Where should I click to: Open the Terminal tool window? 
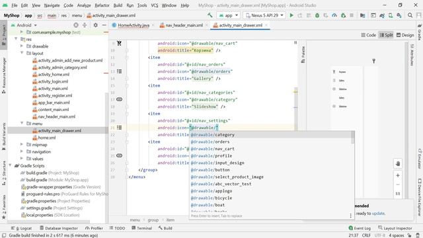pos(142,228)
